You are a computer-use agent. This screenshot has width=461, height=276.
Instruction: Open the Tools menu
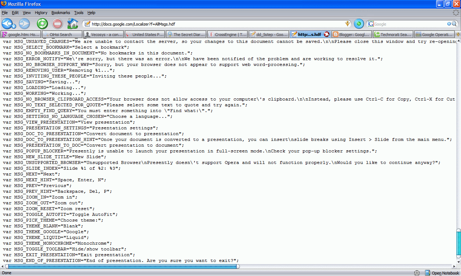pos(79,13)
